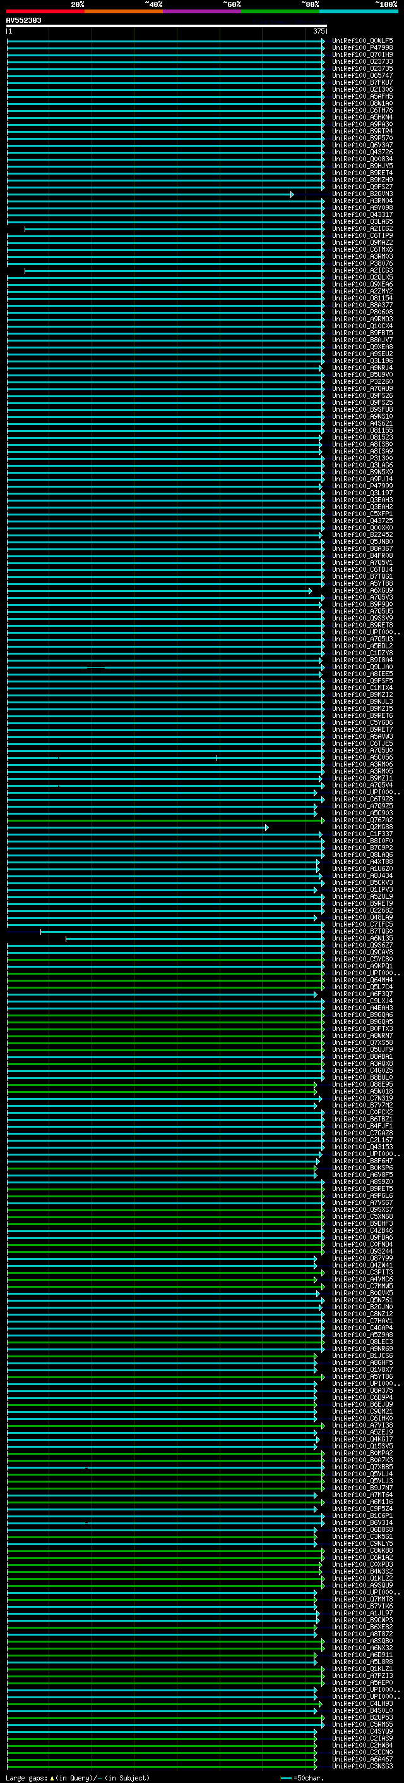Screen dimensions: 404x1783
Task: Click the alignment arrowhead for UniRef100_A6XGU9
Action: click(310, 591)
